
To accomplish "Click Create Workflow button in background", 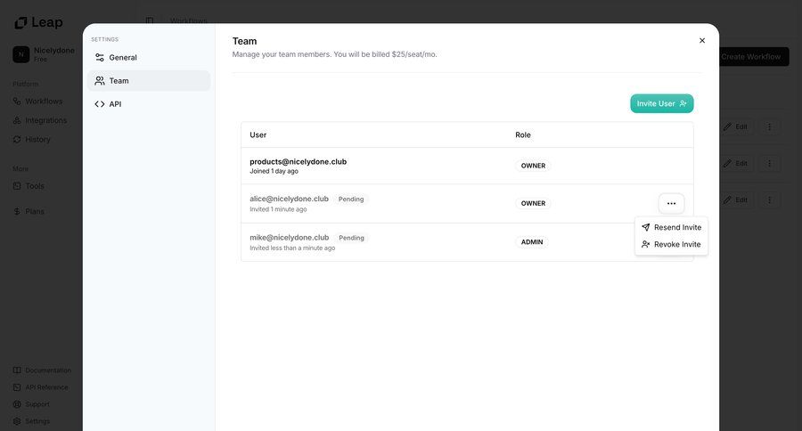I will tap(754, 57).
